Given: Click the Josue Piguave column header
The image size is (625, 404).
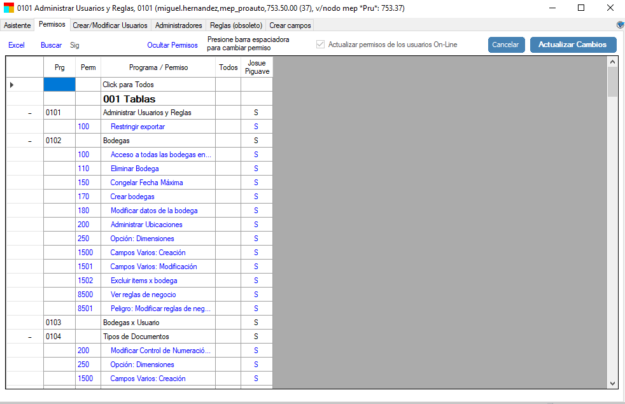Looking at the screenshot, I should 256,67.
